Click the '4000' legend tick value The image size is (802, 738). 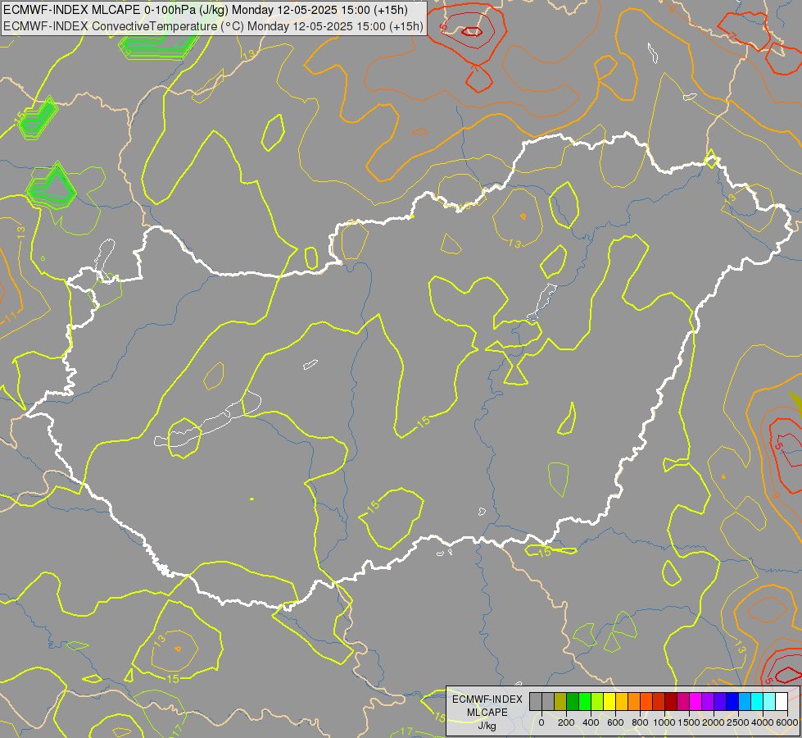763,722
